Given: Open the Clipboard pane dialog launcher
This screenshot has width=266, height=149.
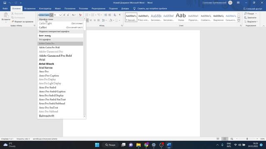Looking at the screenshot, I should pos(34,26).
